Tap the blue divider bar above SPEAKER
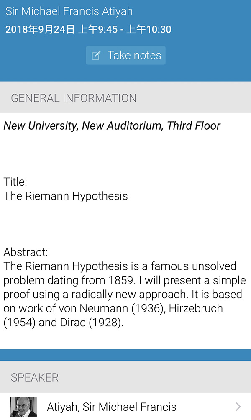Image resolution: width=251 pixels, height=420 pixels. tap(125, 355)
